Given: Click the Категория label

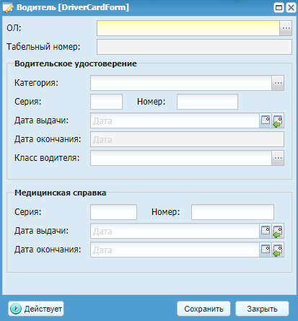Looking at the screenshot, I should (x=36, y=83).
